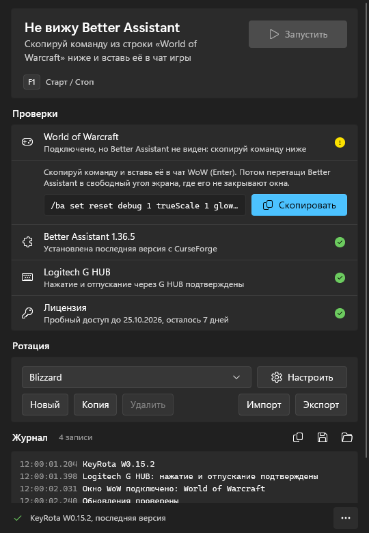The image size is (369, 533).
Task: Click the Скопировать button
Action: pos(299,205)
